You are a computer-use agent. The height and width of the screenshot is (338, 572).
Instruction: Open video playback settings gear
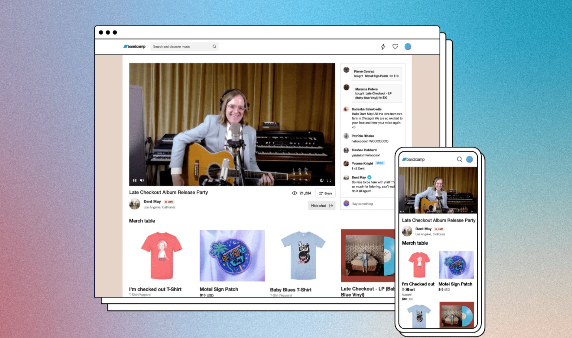point(322,180)
